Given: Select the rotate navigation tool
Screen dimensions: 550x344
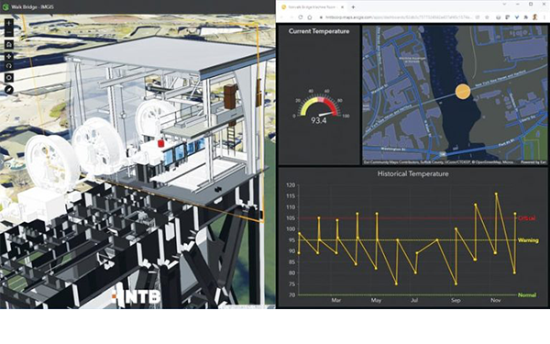Looking at the screenshot, I should [x=9, y=66].
